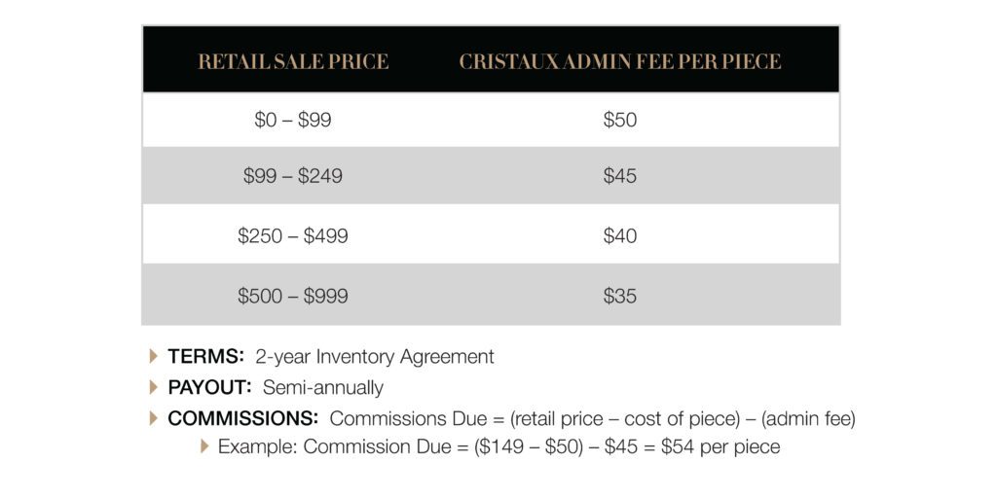Select the $40 admin fee cell
Image resolution: width=997 pixels, height=498 pixels.
click(620, 236)
